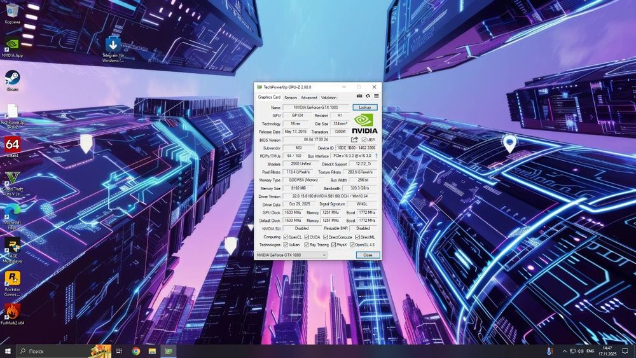Image resolution: width=636 pixels, height=358 pixels.
Task: Click the May 17, 2016 release date
Action: tap(296, 132)
